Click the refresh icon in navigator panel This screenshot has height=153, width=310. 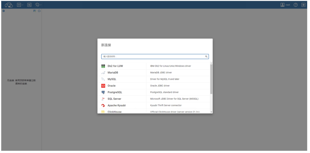(39, 11)
